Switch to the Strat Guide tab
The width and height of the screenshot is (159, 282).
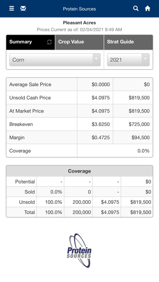tap(129, 42)
